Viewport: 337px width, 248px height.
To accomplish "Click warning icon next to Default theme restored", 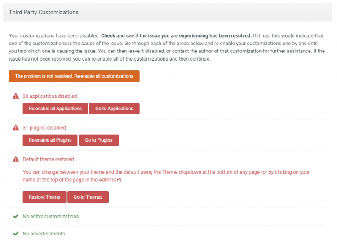I will pyautogui.click(x=16, y=159).
